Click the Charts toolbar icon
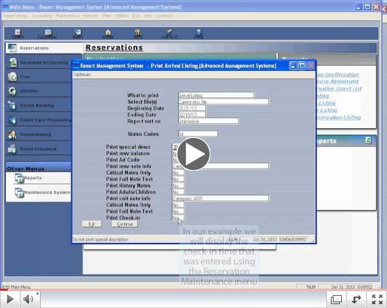This screenshot has height=308, width=387. pyautogui.click(x=17, y=34)
